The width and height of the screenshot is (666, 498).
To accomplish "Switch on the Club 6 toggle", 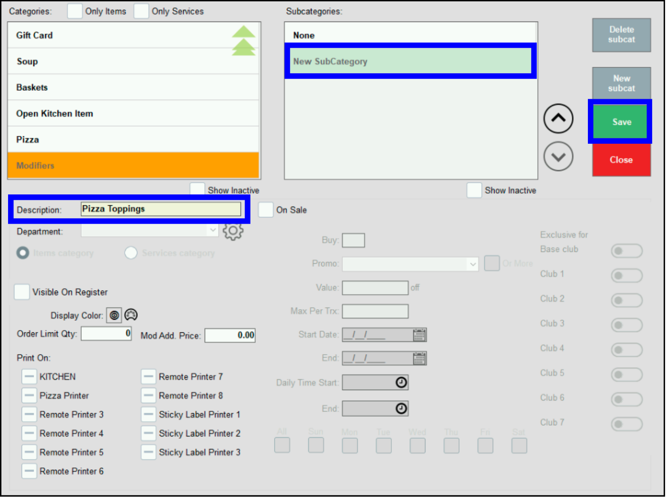I will pyautogui.click(x=627, y=399).
